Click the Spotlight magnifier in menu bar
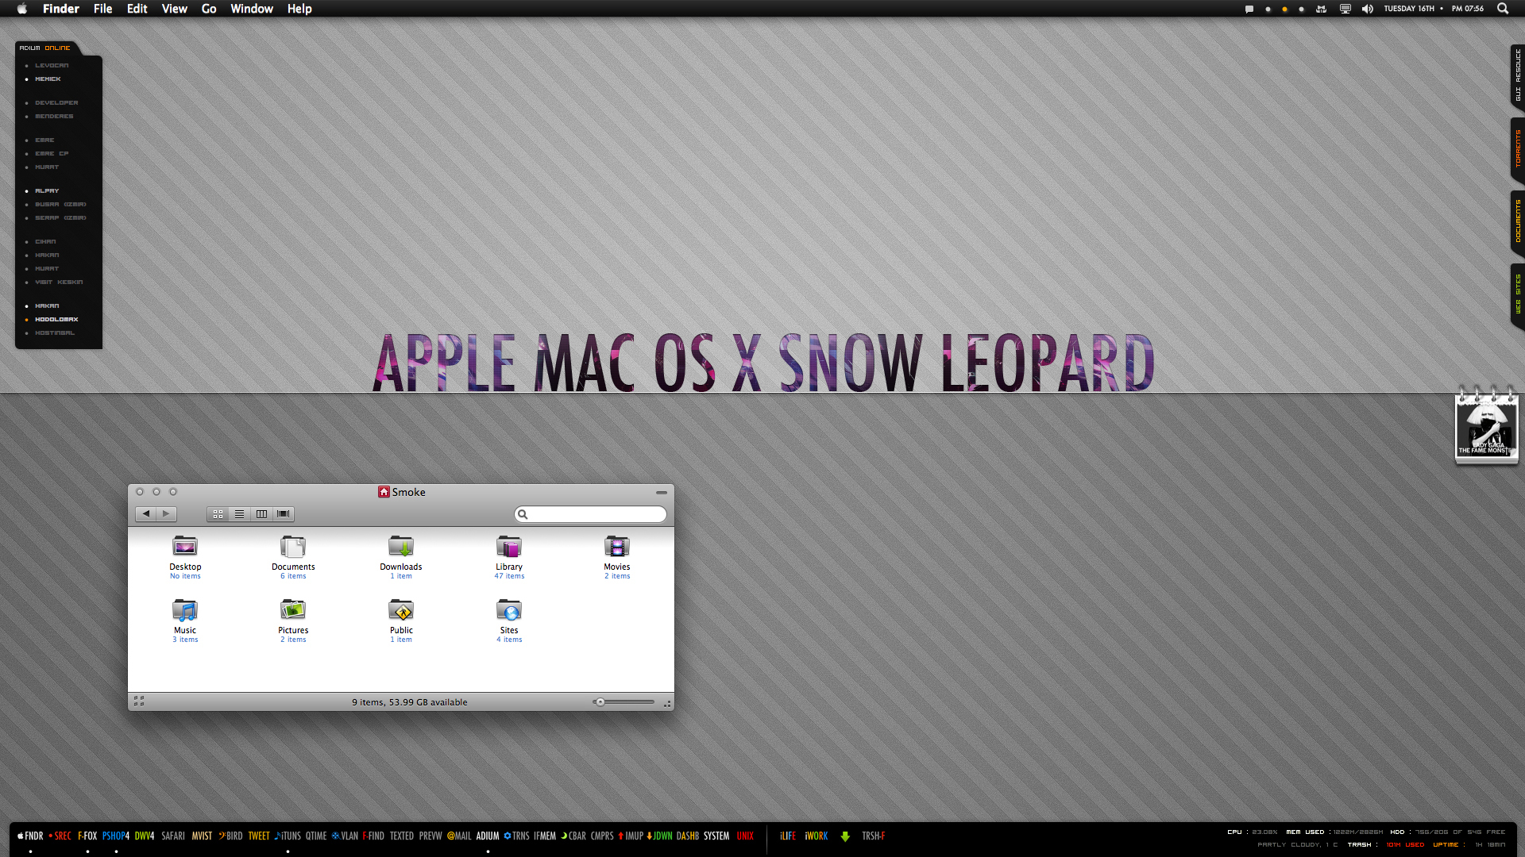The width and height of the screenshot is (1525, 857). point(1503,9)
